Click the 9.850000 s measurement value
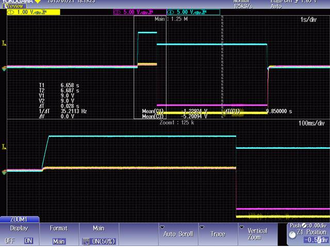This screenshot has width=330, height=247. coord(279,111)
